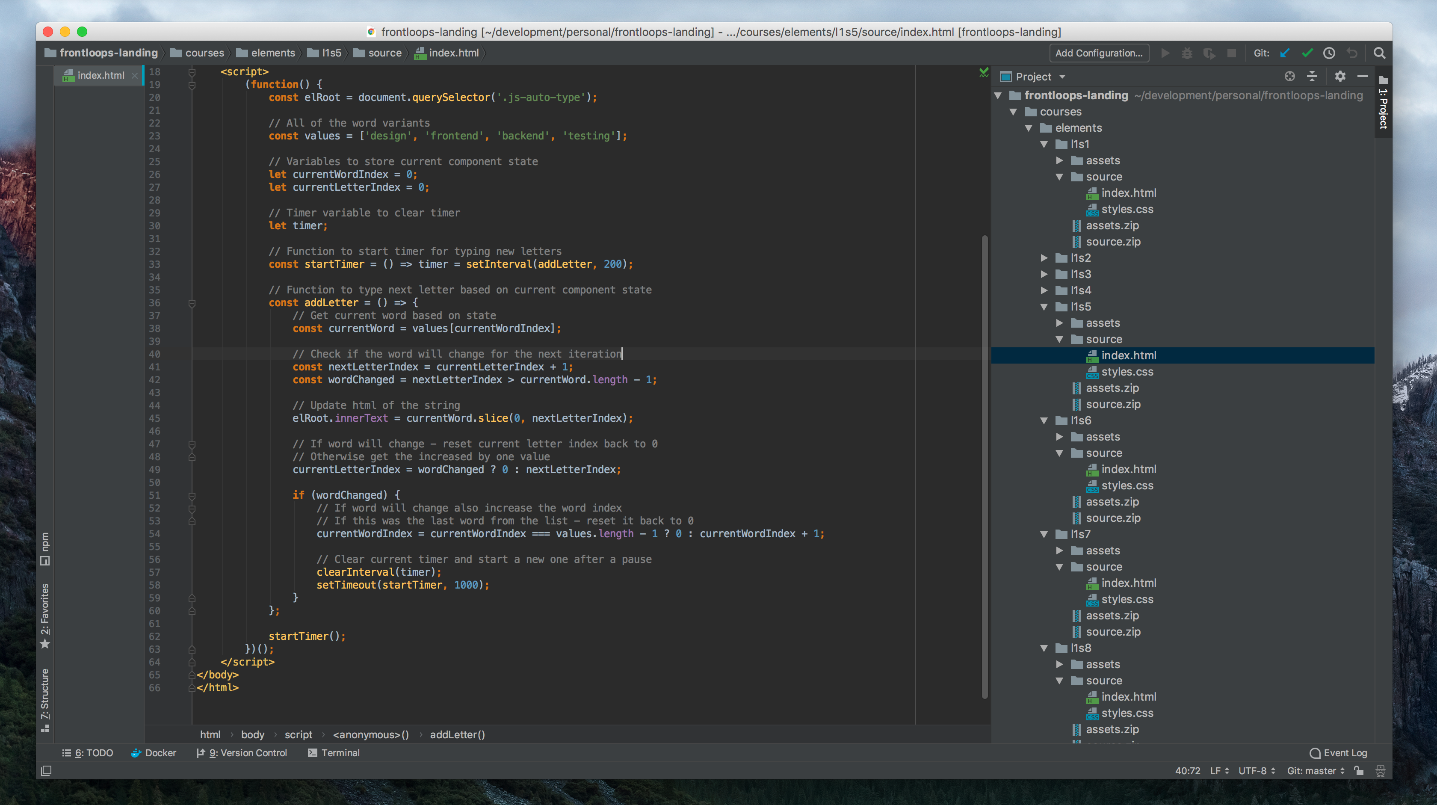Image resolution: width=1437 pixels, height=805 pixels.
Task: Toggle tool window bars with the bottom-left icon
Action: pos(46,770)
